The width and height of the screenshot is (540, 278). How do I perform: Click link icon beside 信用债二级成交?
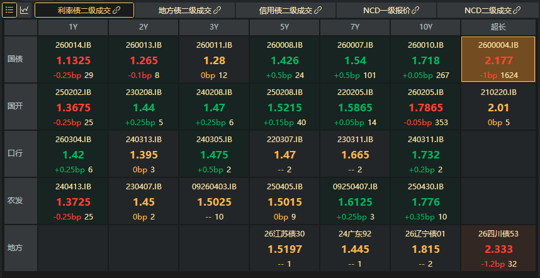click(318, 10)
